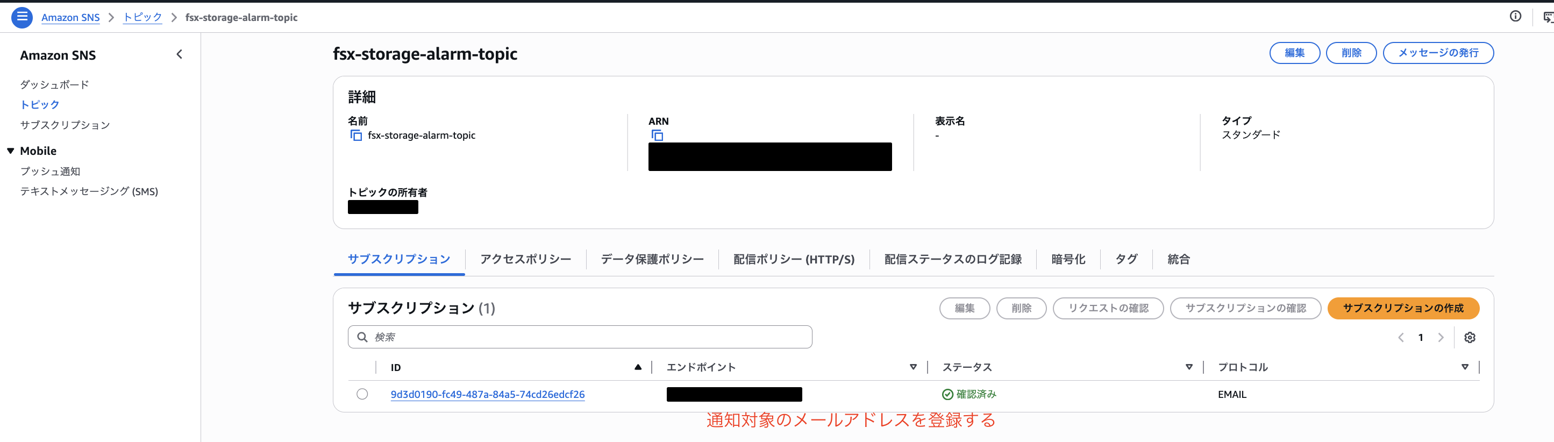Click メッセージの発行 button
Viewport: 1554px width, 442px height.
(x=1437, y=53)
